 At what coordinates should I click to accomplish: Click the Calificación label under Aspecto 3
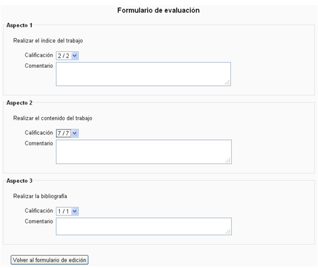click(x=38, y=211)
